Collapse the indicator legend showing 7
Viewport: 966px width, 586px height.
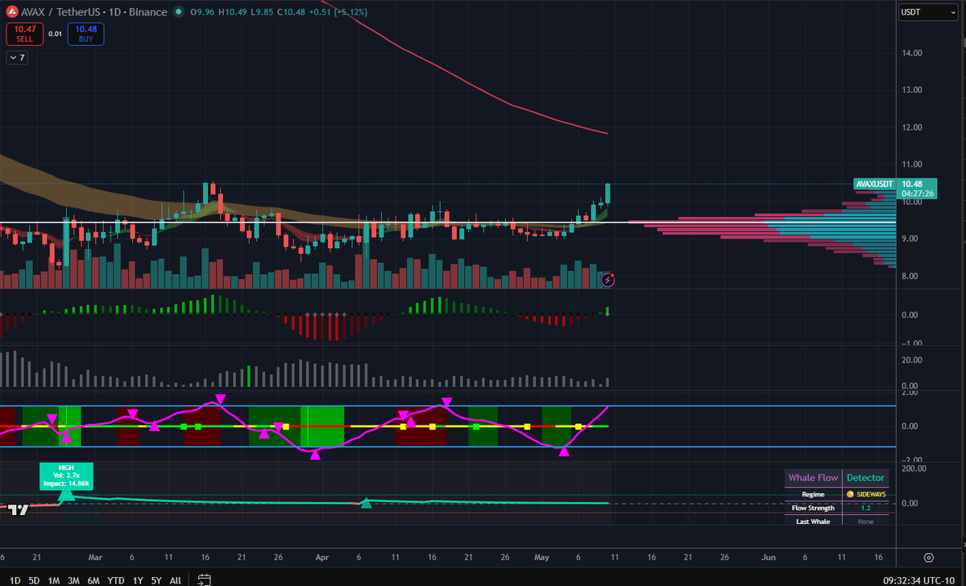17,57
